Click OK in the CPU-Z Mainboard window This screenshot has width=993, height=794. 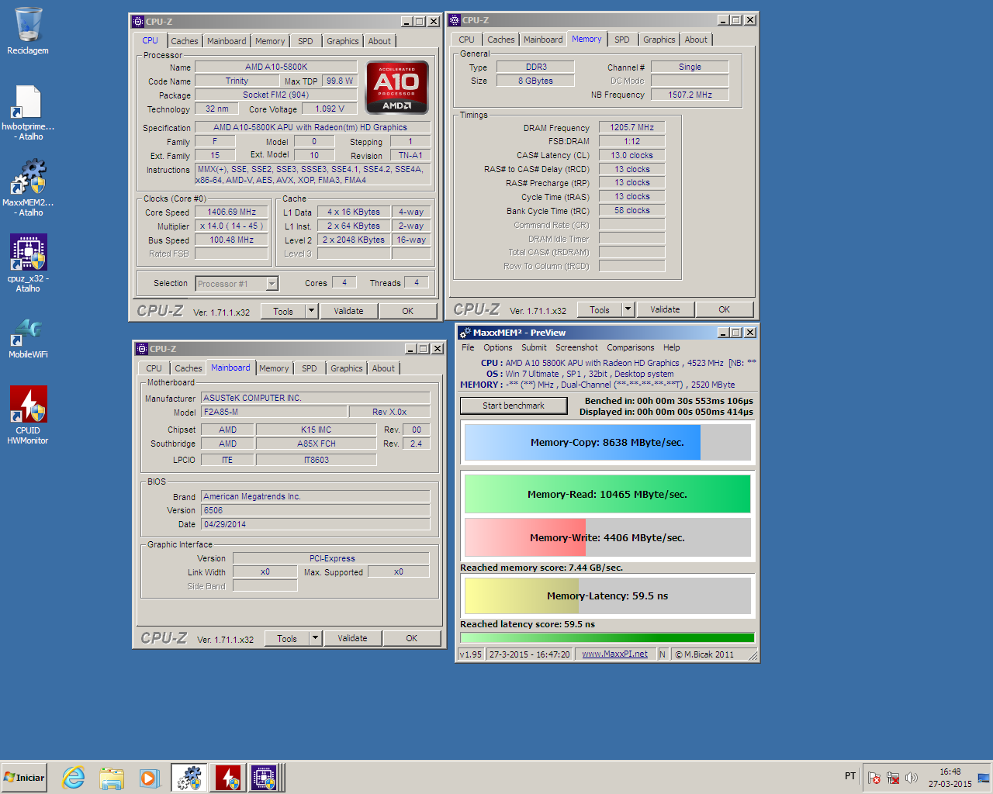click(x=412, y=638)
